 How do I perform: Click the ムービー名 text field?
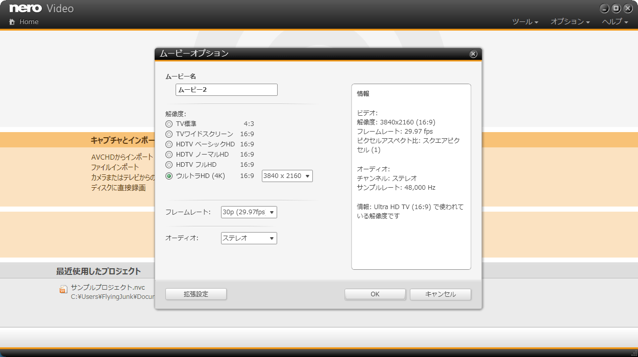pyautogui.click(x=227, y=90)
